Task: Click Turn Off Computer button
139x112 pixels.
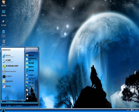Action: point(19,106)
